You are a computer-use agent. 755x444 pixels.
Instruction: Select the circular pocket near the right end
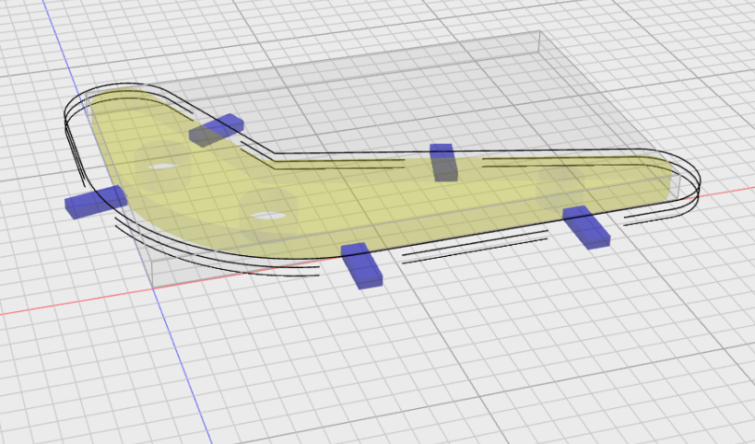pyautogui.click(x=561, y=188)
